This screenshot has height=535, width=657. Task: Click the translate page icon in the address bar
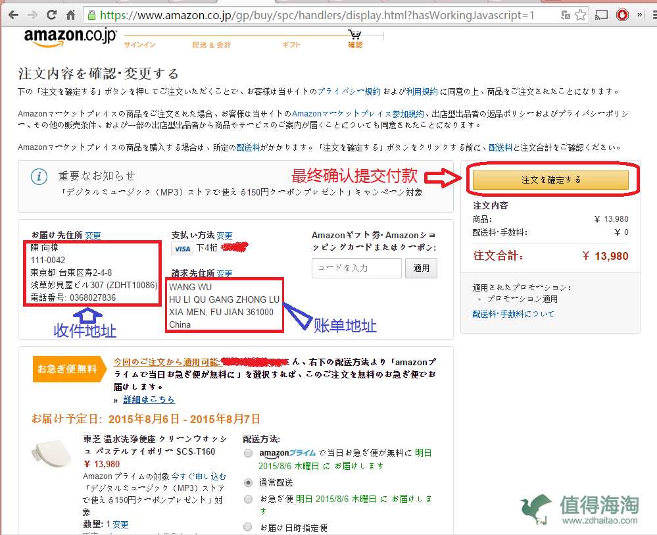tap(566, 16)
